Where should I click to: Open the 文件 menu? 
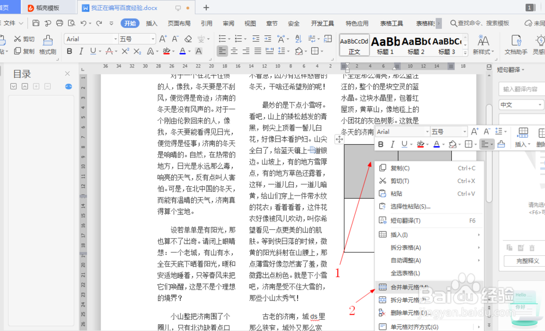click(12, 23)
